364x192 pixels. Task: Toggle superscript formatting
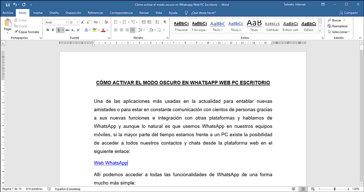pos(79,30)
